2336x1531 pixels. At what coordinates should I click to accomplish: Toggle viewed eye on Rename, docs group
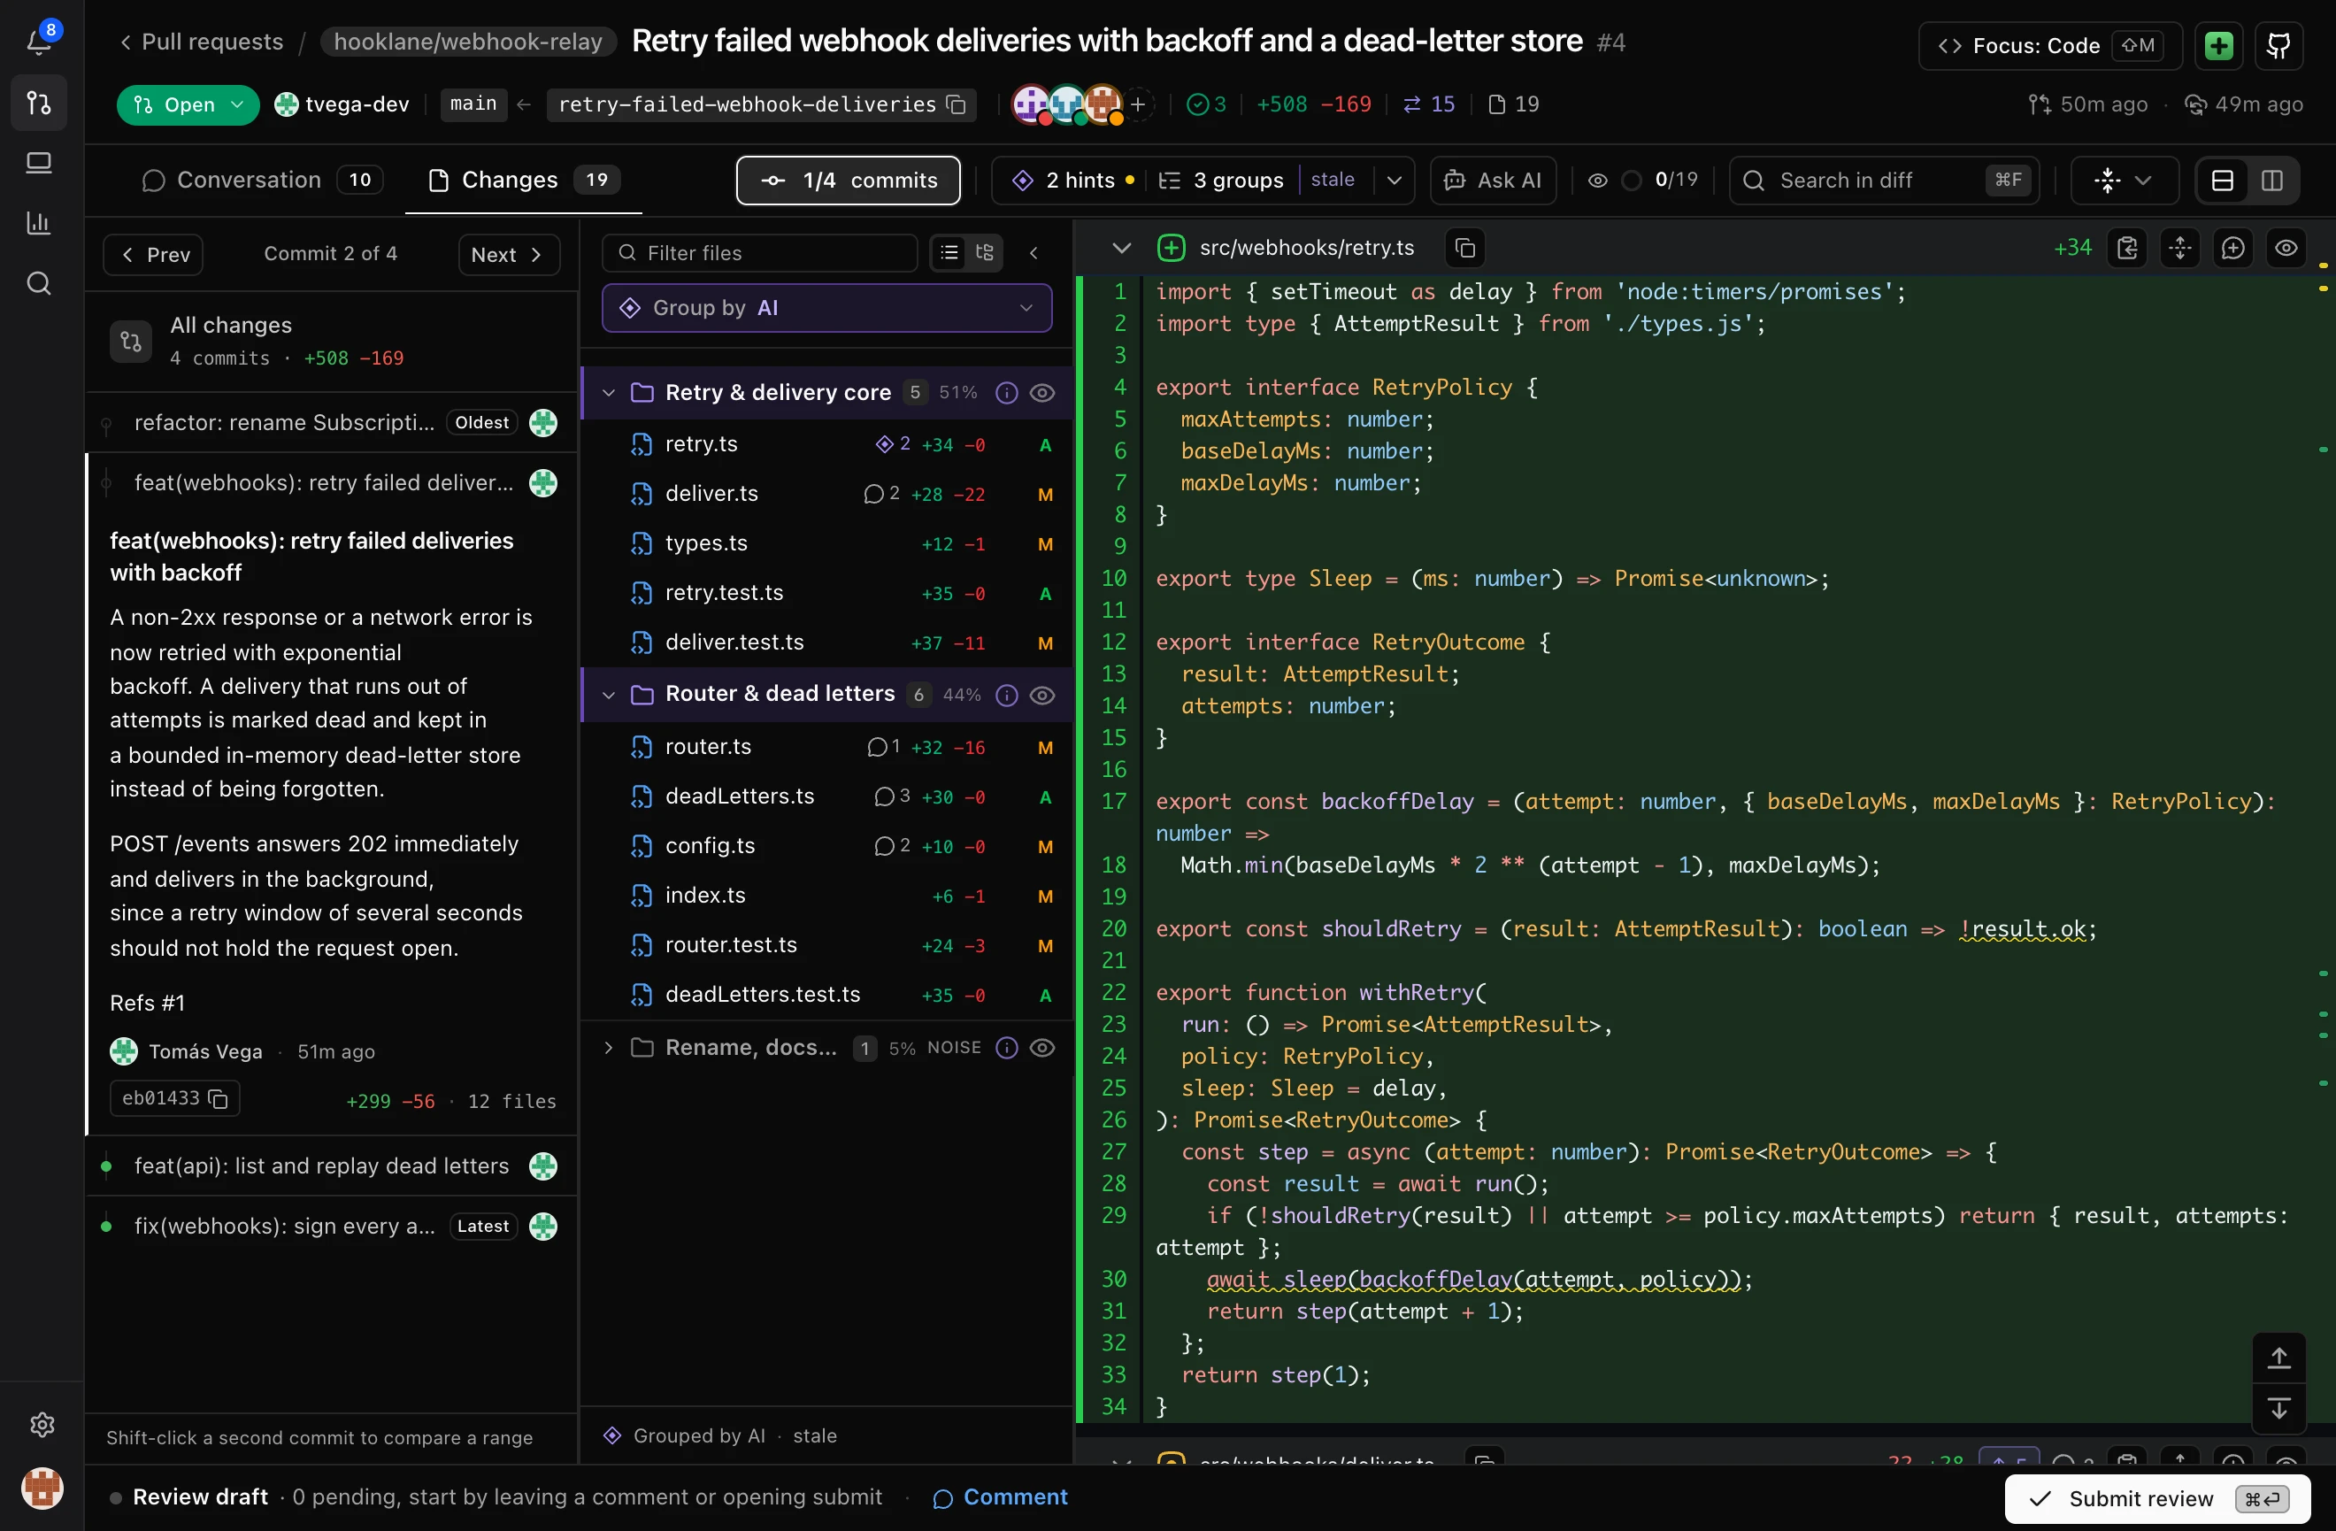tap(1042, 1048)
